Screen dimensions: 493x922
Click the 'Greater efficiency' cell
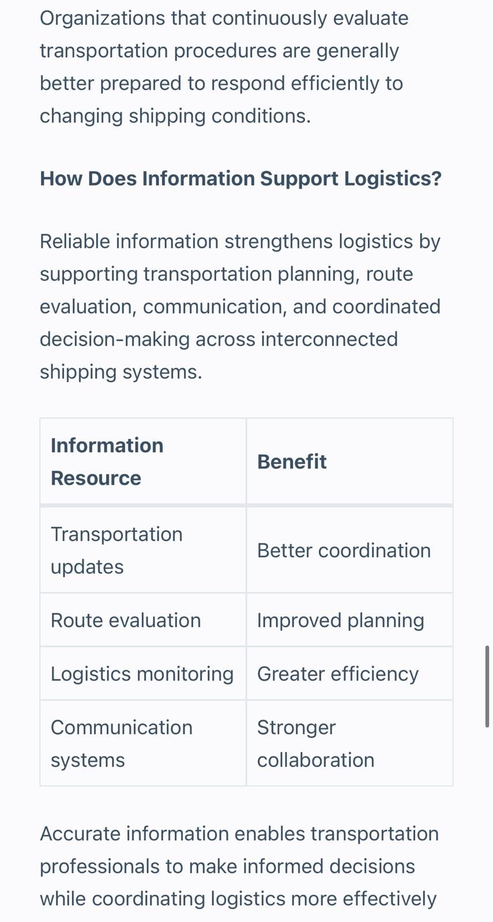point(349,674)
